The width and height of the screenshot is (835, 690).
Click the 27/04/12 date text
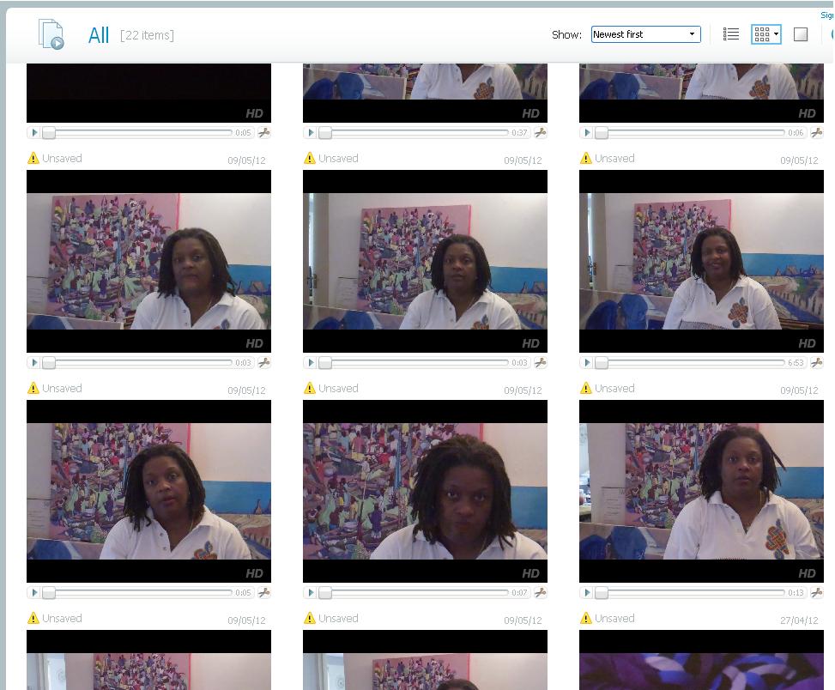[x=799, y=620]
